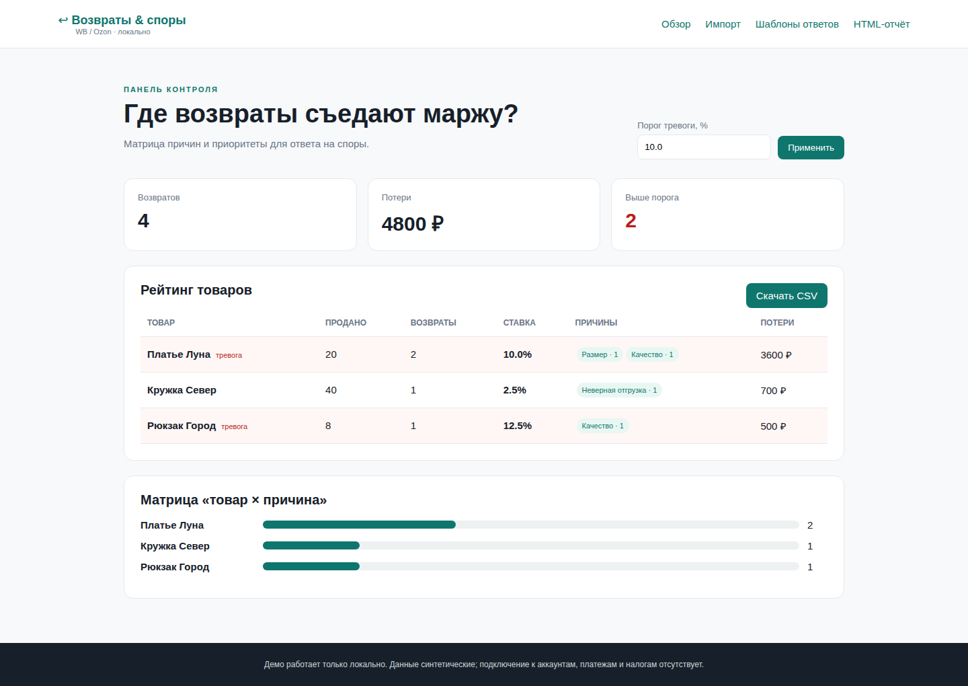Select Рюкзак Город in the ranking table

pos(182,426)
